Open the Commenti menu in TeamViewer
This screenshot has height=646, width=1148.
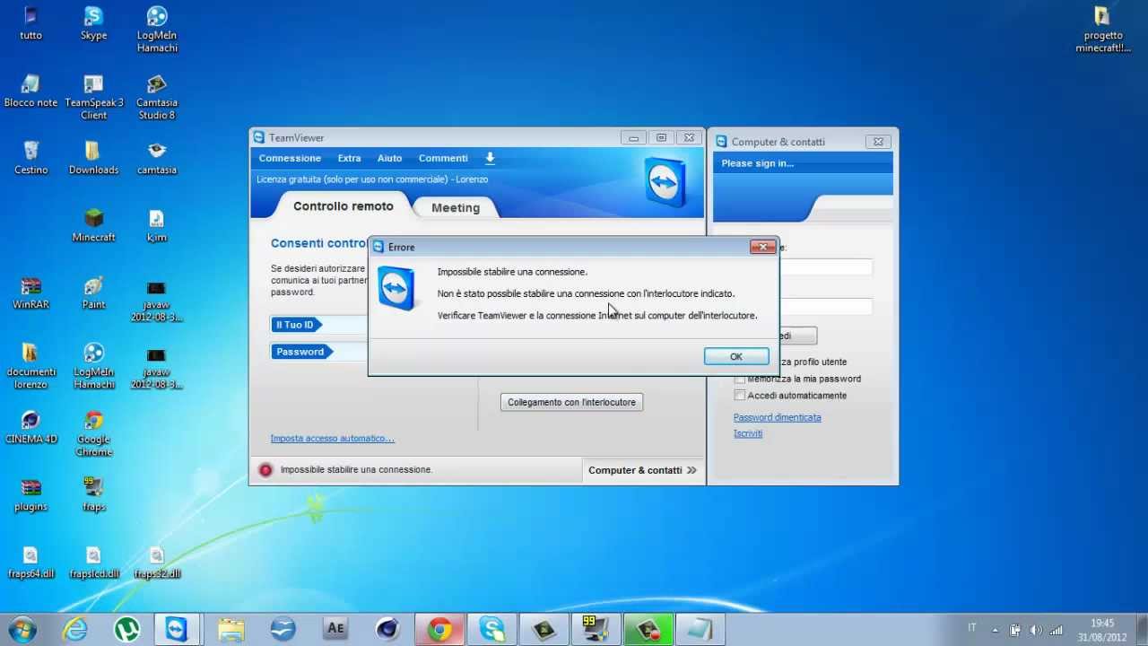[x=443, y=158]
